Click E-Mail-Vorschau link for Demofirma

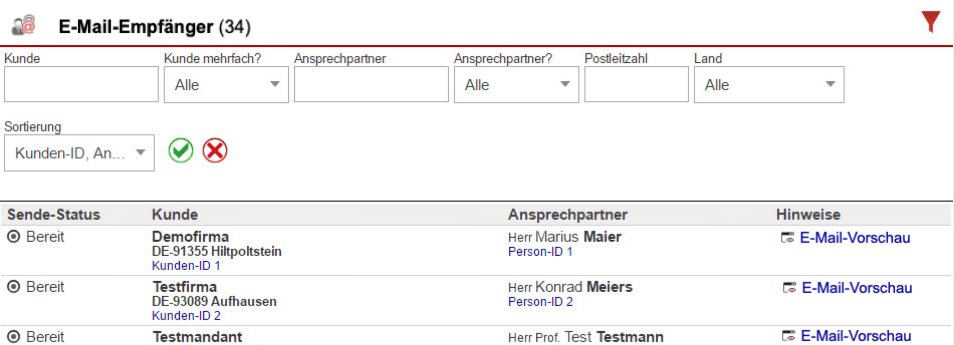coord(855,237)
